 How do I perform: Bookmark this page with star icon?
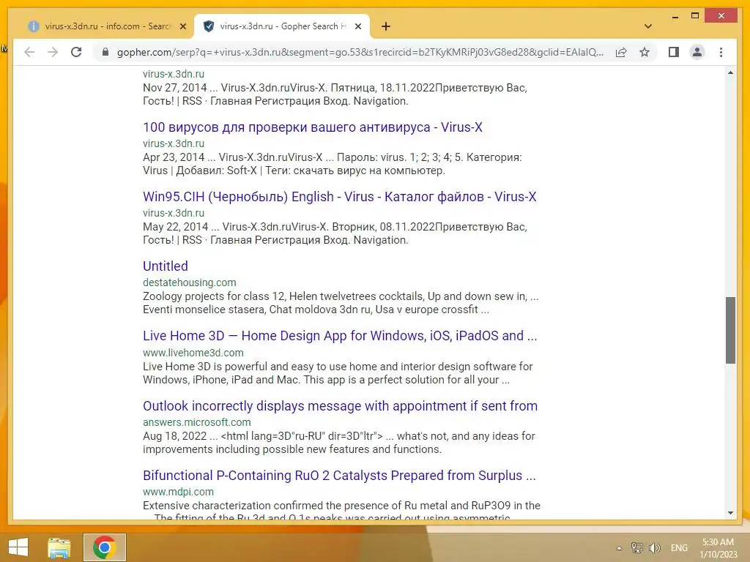(645, 52)
